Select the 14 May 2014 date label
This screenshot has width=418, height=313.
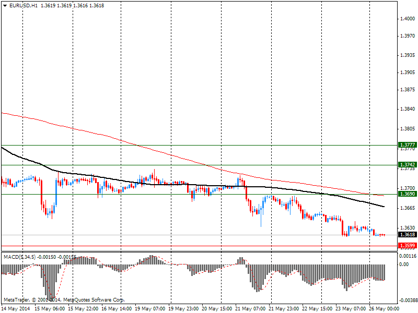pos(16,309)
